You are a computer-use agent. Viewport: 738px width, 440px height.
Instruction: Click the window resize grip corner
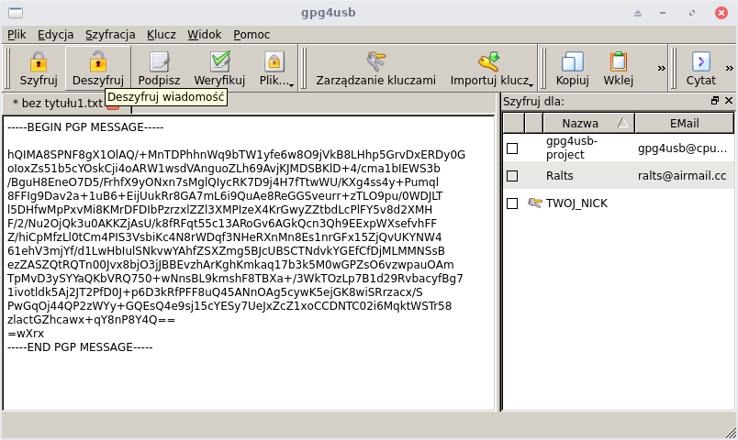731,432
